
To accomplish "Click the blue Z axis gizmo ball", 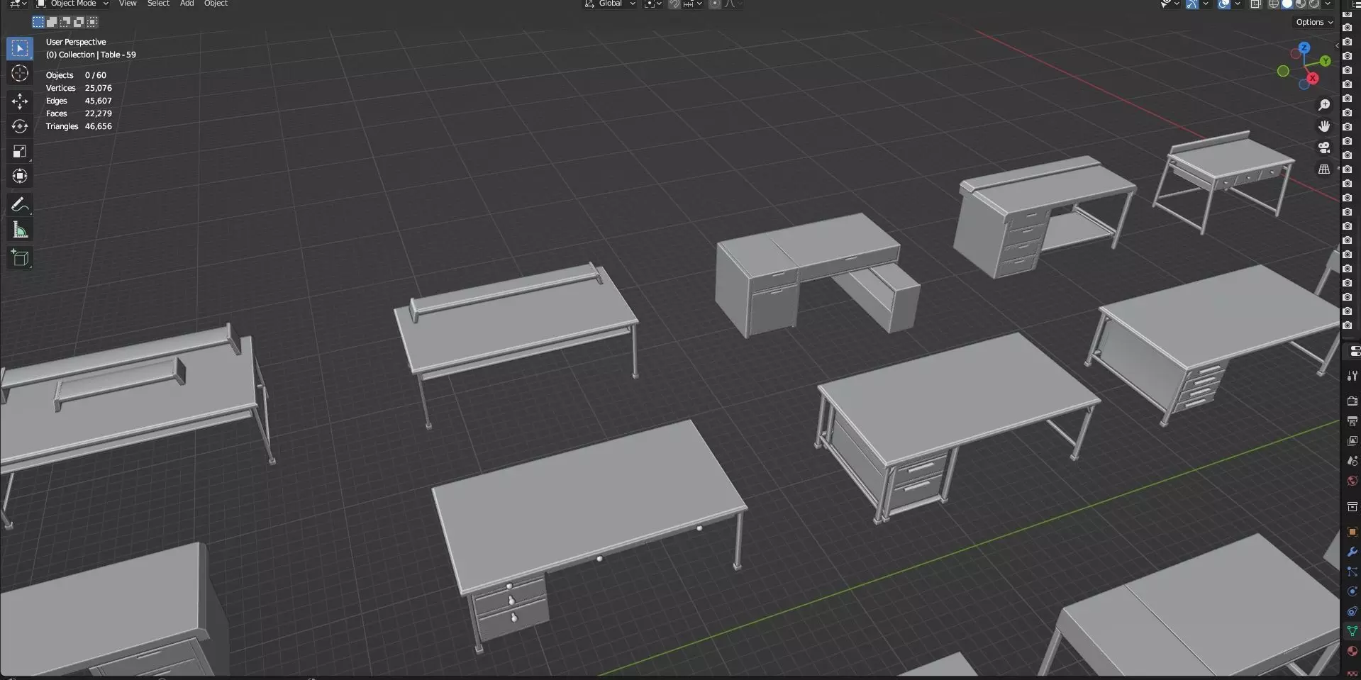I will coord(1304,48).
